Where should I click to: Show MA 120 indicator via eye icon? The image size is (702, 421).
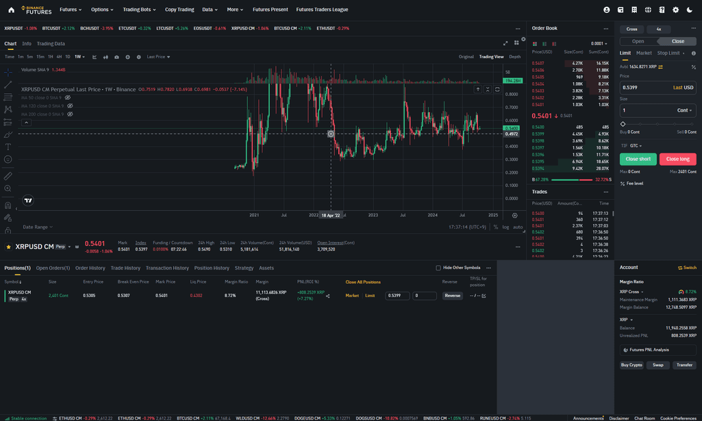coord(70,106)
